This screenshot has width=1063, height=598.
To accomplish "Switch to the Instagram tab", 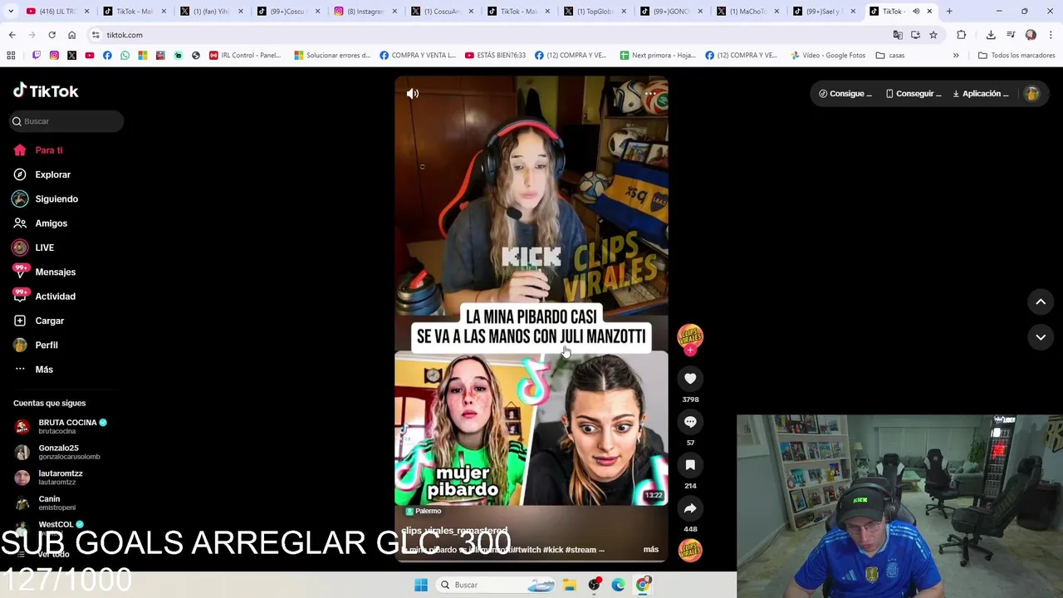I will (365, 11).
